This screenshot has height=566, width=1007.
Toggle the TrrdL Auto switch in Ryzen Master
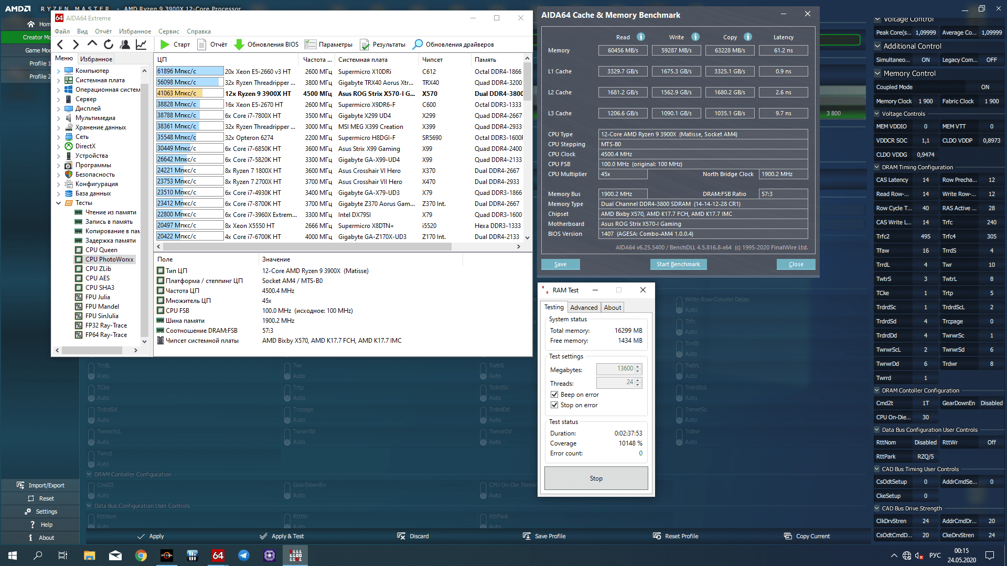(91, 371)
